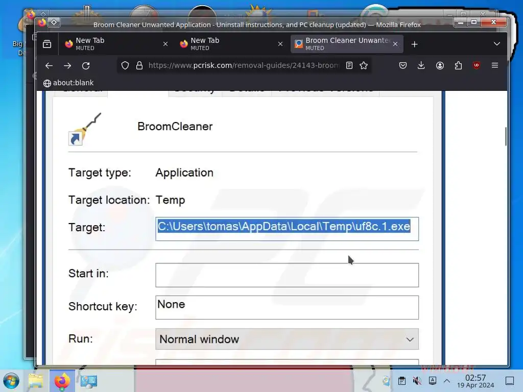Screen dimensions: 523x392
Task: Minimize the Firefox window
Action: [x=461, y=22]
